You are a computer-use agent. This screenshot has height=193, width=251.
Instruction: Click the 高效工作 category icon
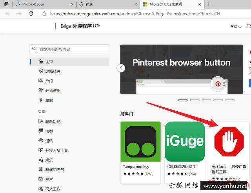click(x=41, y=189)
